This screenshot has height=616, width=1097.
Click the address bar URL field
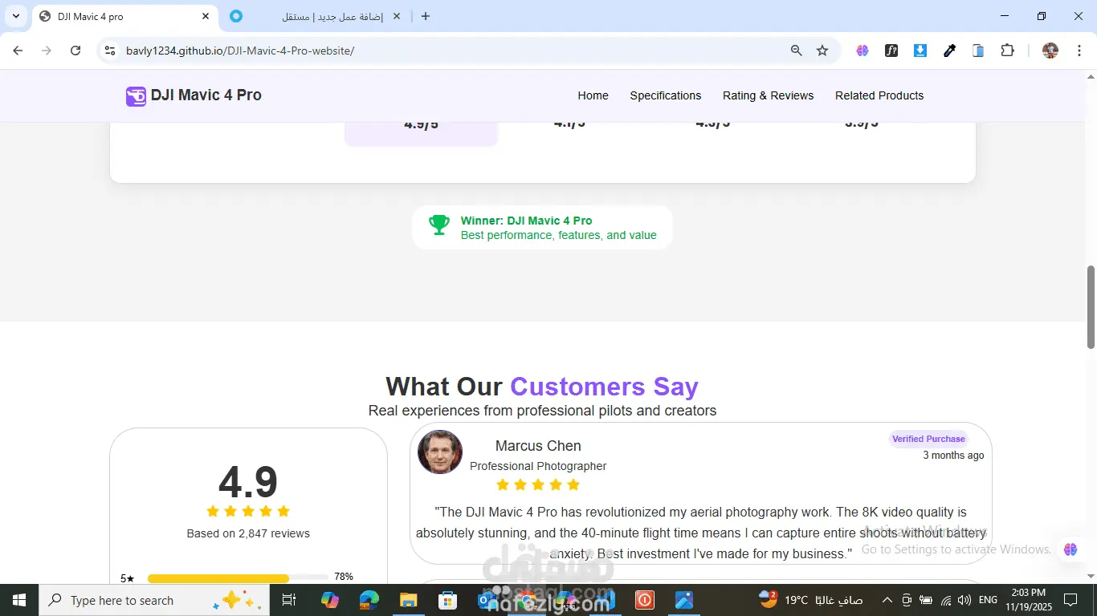450,51
